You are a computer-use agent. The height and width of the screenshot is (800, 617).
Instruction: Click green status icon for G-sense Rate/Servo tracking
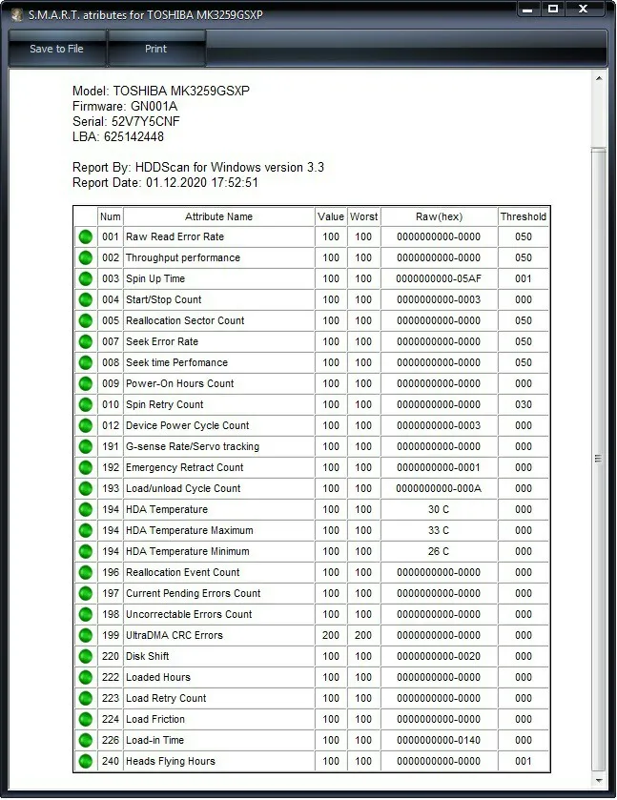(86, 446)
